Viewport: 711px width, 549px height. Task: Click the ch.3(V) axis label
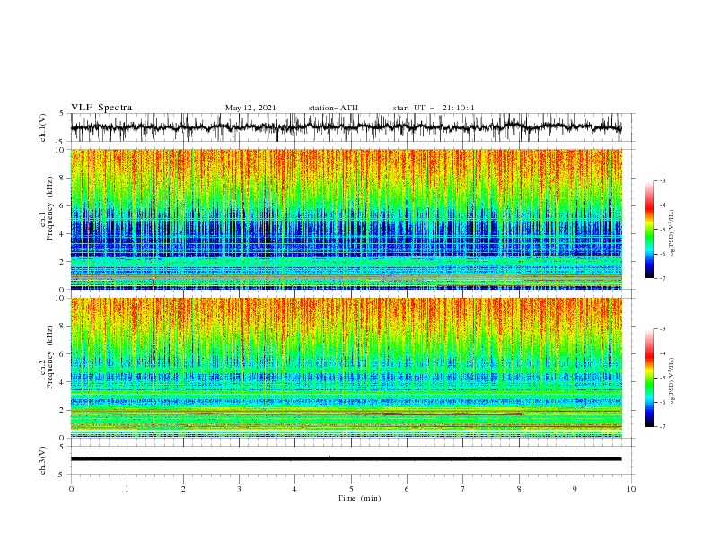point(43,460)
